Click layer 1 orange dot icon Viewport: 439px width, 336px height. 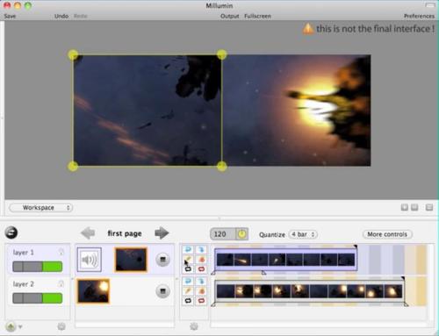click(201, 260)
